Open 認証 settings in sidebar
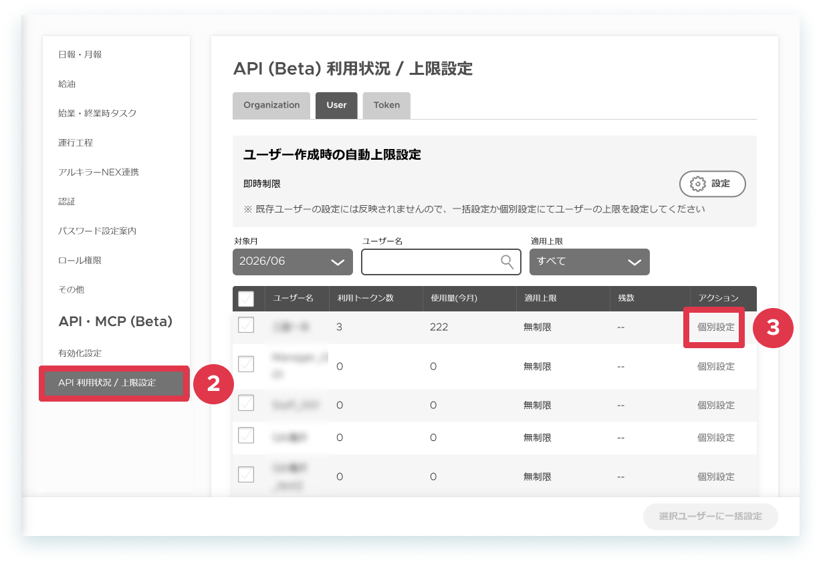 click(x=67, y=202)
